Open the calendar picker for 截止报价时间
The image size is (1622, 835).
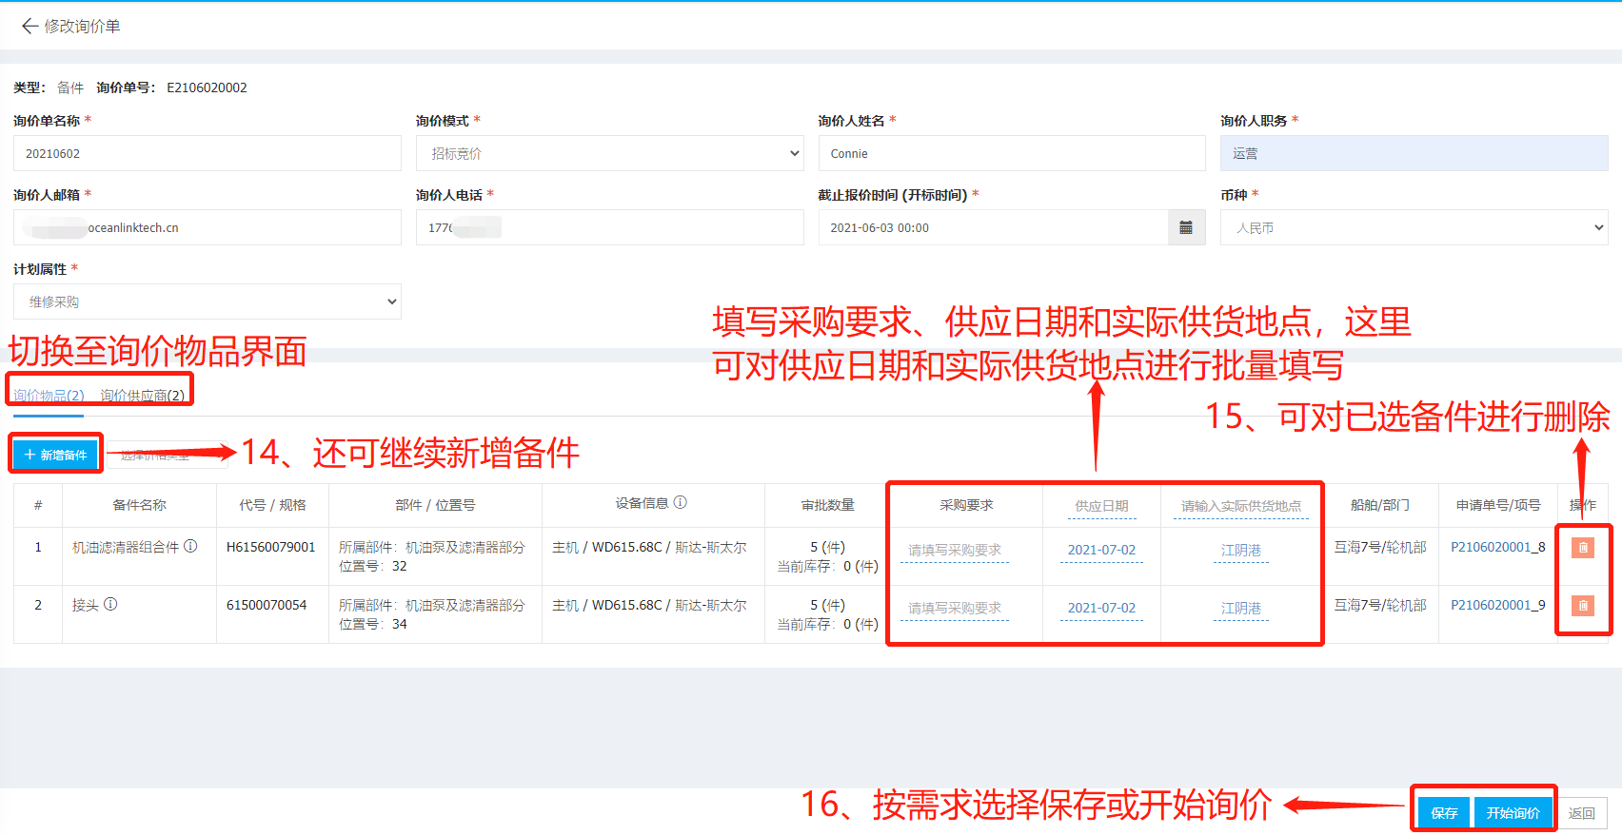tap(1186, 227)
